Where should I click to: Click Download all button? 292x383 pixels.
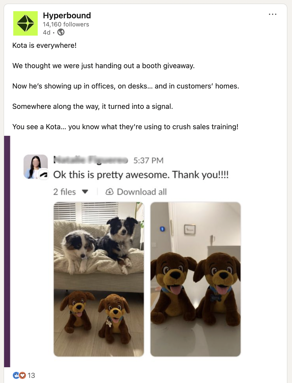(136, 192)
